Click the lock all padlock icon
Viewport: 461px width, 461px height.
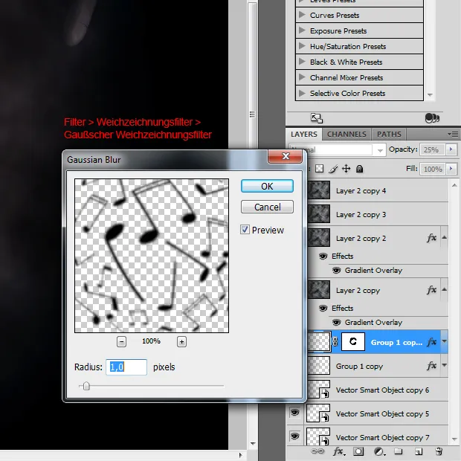pyautogui.click(x=360, y=170)
